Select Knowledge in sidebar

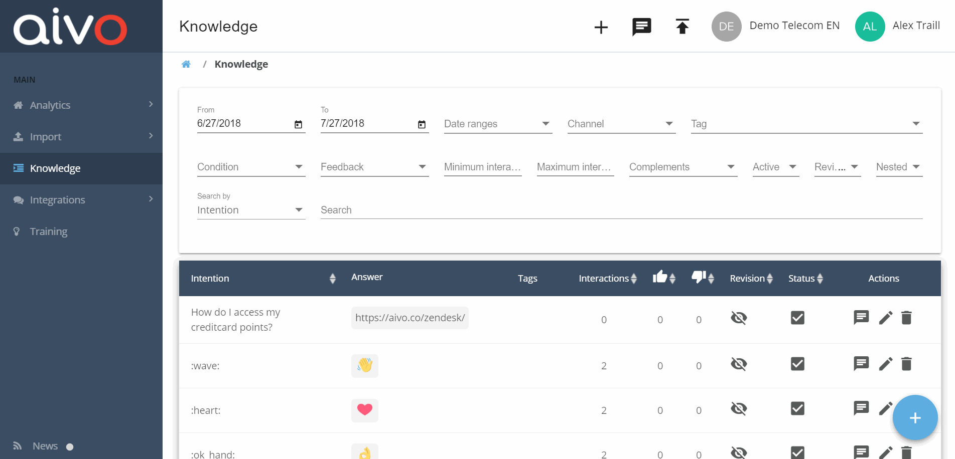(x=81, y=168)
